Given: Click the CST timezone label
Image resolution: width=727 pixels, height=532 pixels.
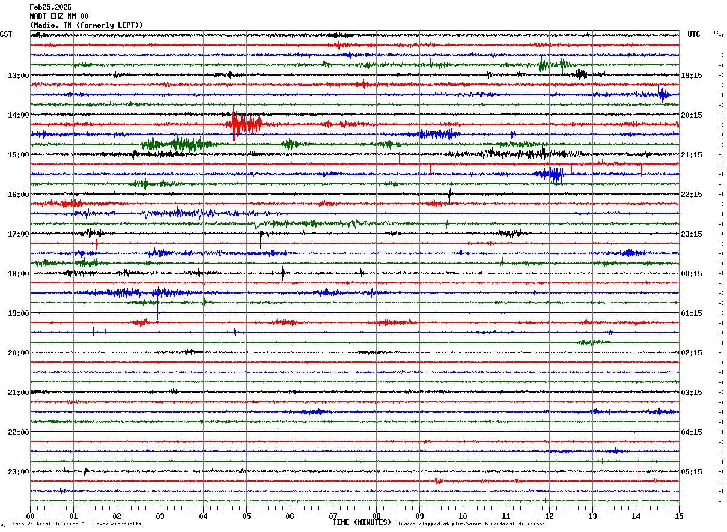Looking at the screenshot, I should pyautogui.click(x=6, y=34).
